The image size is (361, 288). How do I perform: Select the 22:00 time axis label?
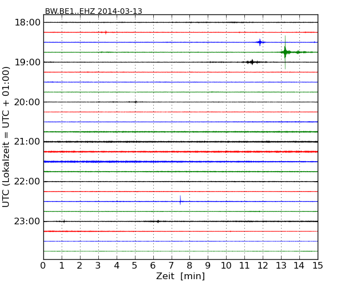(27, 182)
